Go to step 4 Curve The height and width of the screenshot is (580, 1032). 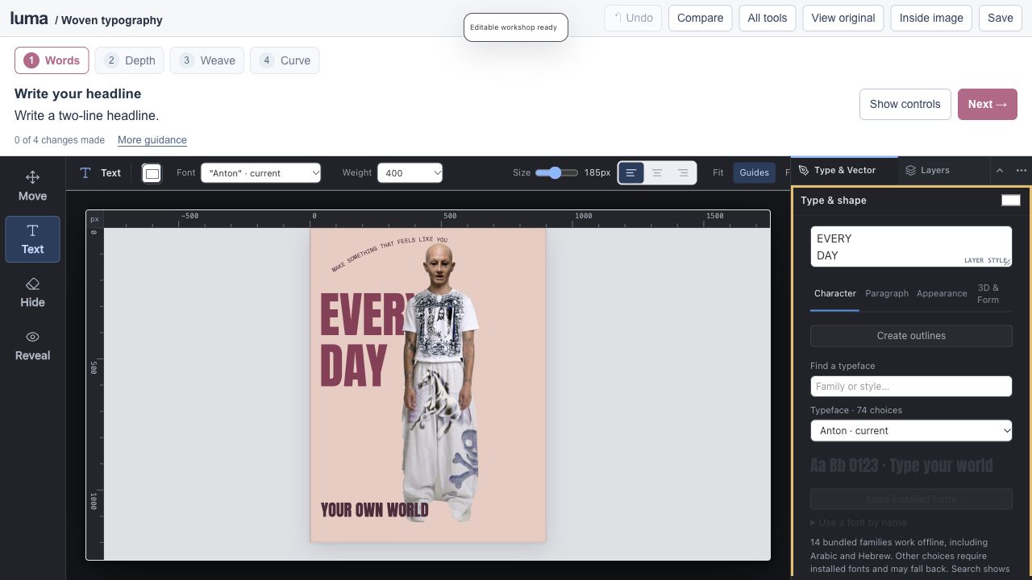285,60
